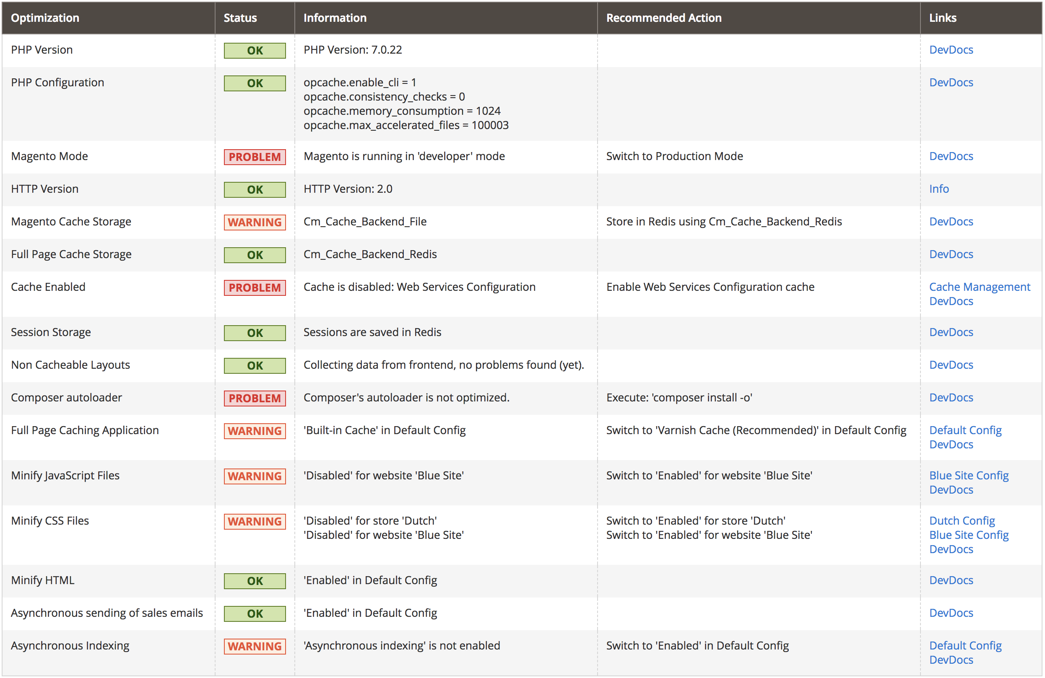Screen dimensions: 1045x678
Task: Click PROBLEM badge for Composer autoloader
Action: [x=255, y=398]
